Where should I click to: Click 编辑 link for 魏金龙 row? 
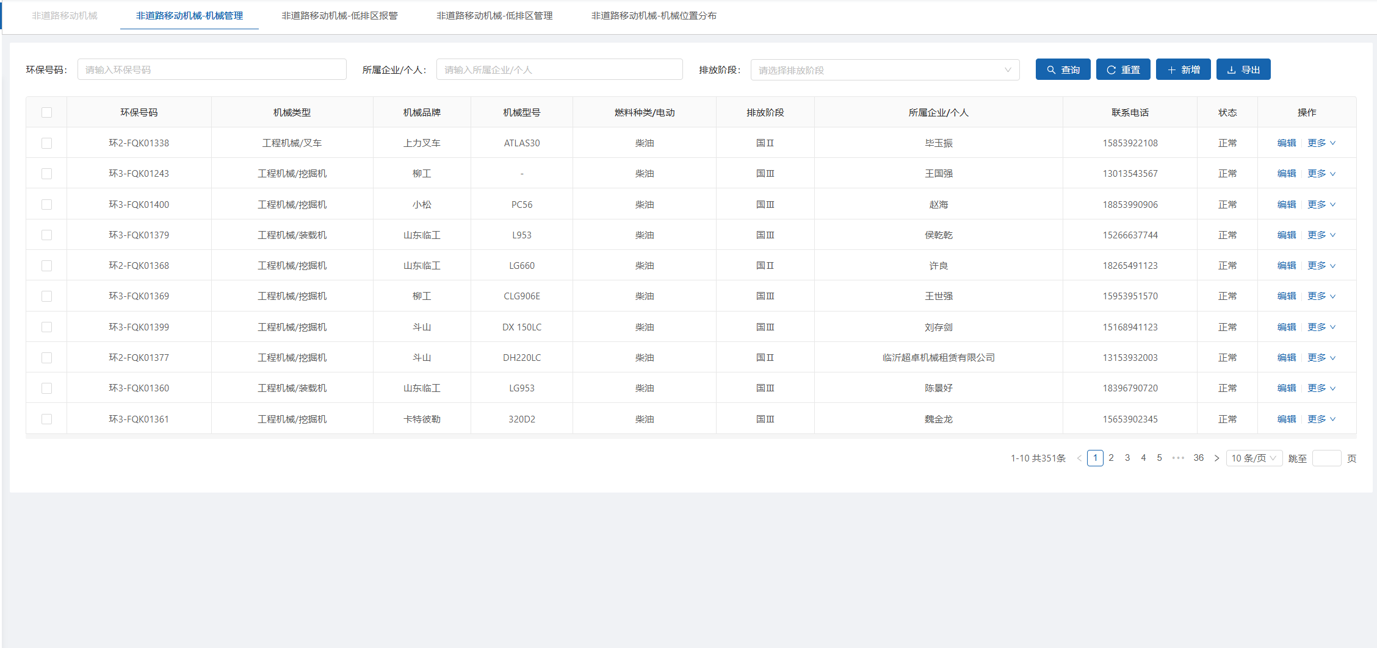click(x=1287, y=419)
